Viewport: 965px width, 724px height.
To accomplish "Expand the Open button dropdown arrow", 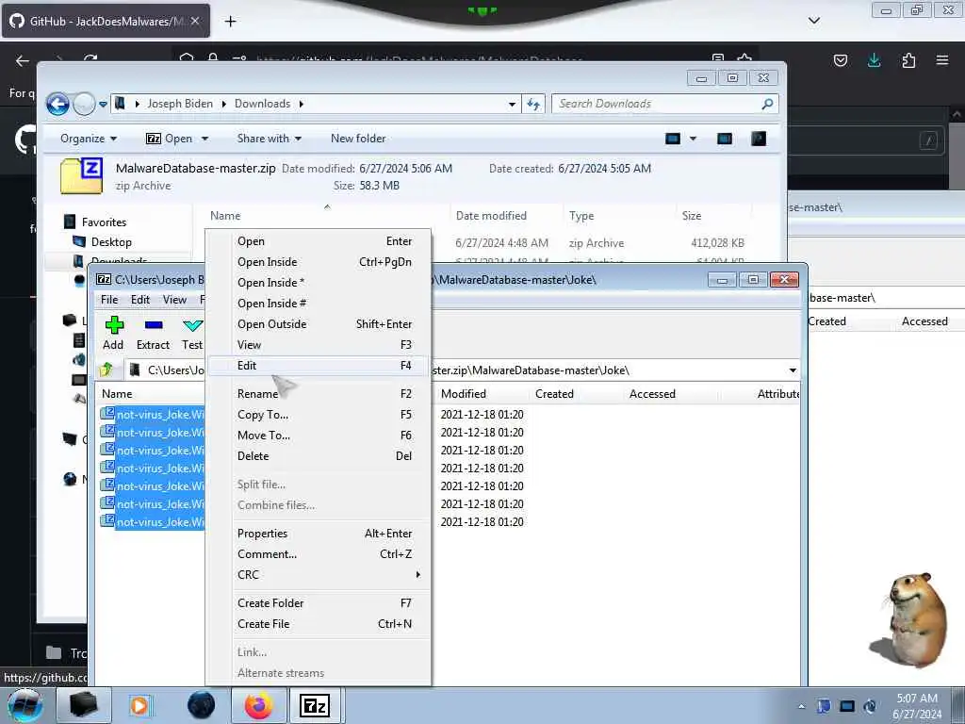I will 204,139.
